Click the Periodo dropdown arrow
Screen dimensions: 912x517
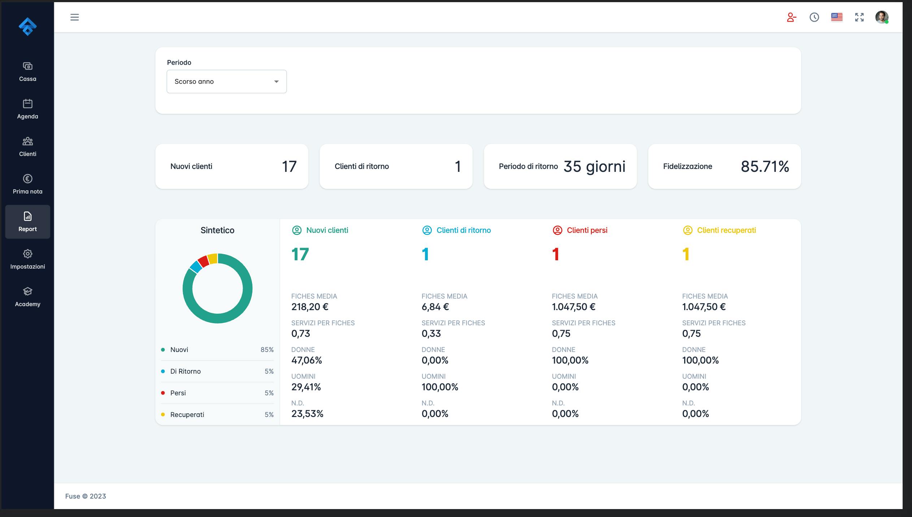(276, 82)
